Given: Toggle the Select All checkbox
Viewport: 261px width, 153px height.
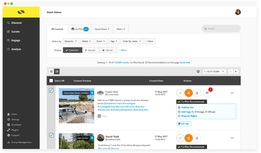Looking at the screenshot, I should pyautogui.click(x=51, y=80).
